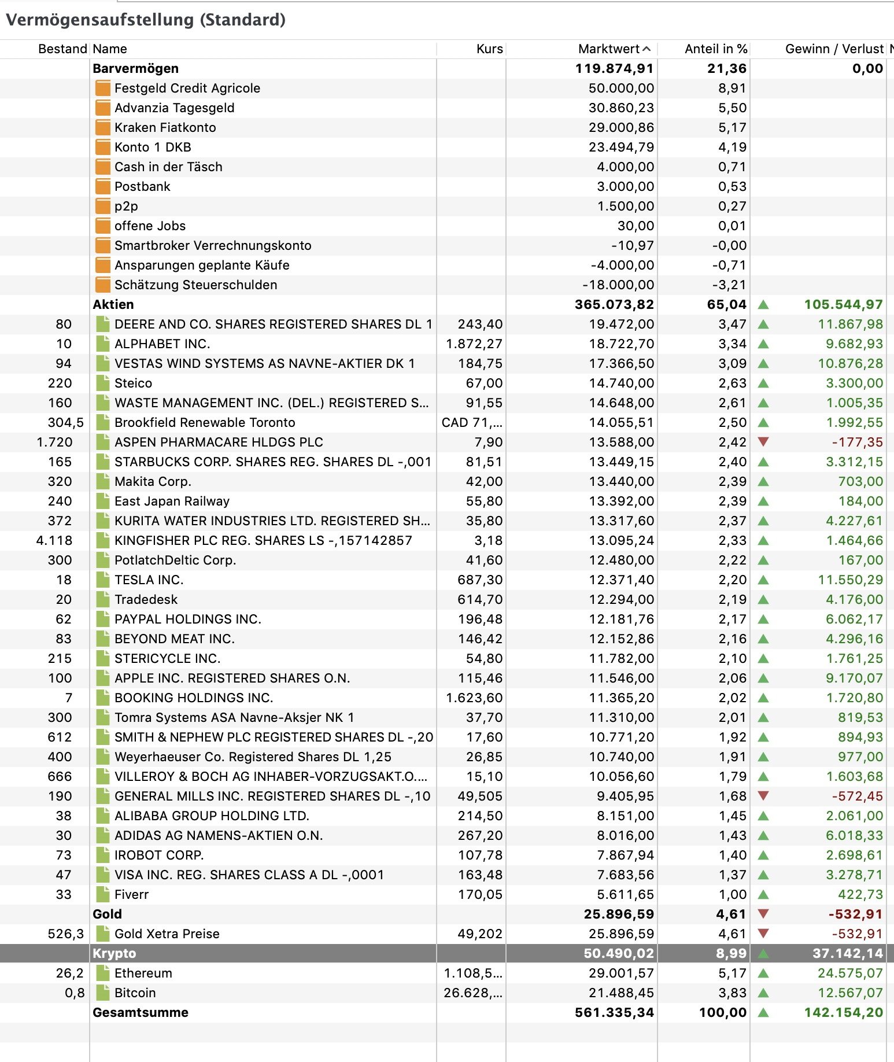Click the green up arrow in Gesamtsumme row
Viewport: 894px width, 1062px height.
point(763,1013)
